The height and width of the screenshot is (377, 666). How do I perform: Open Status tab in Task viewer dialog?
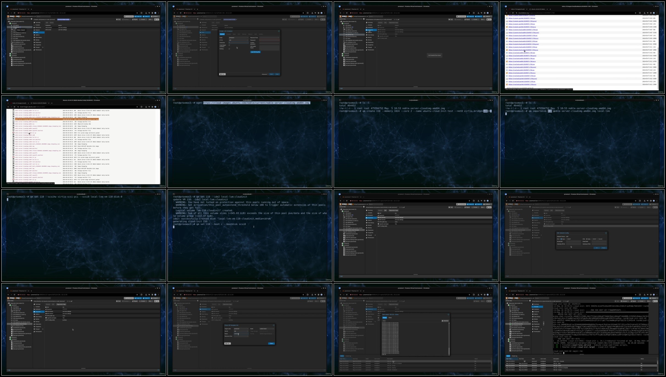click(x=390, y=318)
